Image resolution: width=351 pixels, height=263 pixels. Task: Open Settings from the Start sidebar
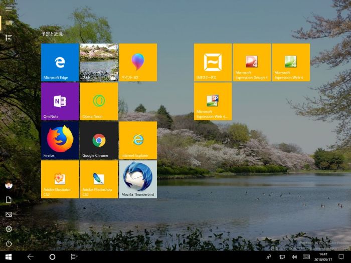pos(9,229)
